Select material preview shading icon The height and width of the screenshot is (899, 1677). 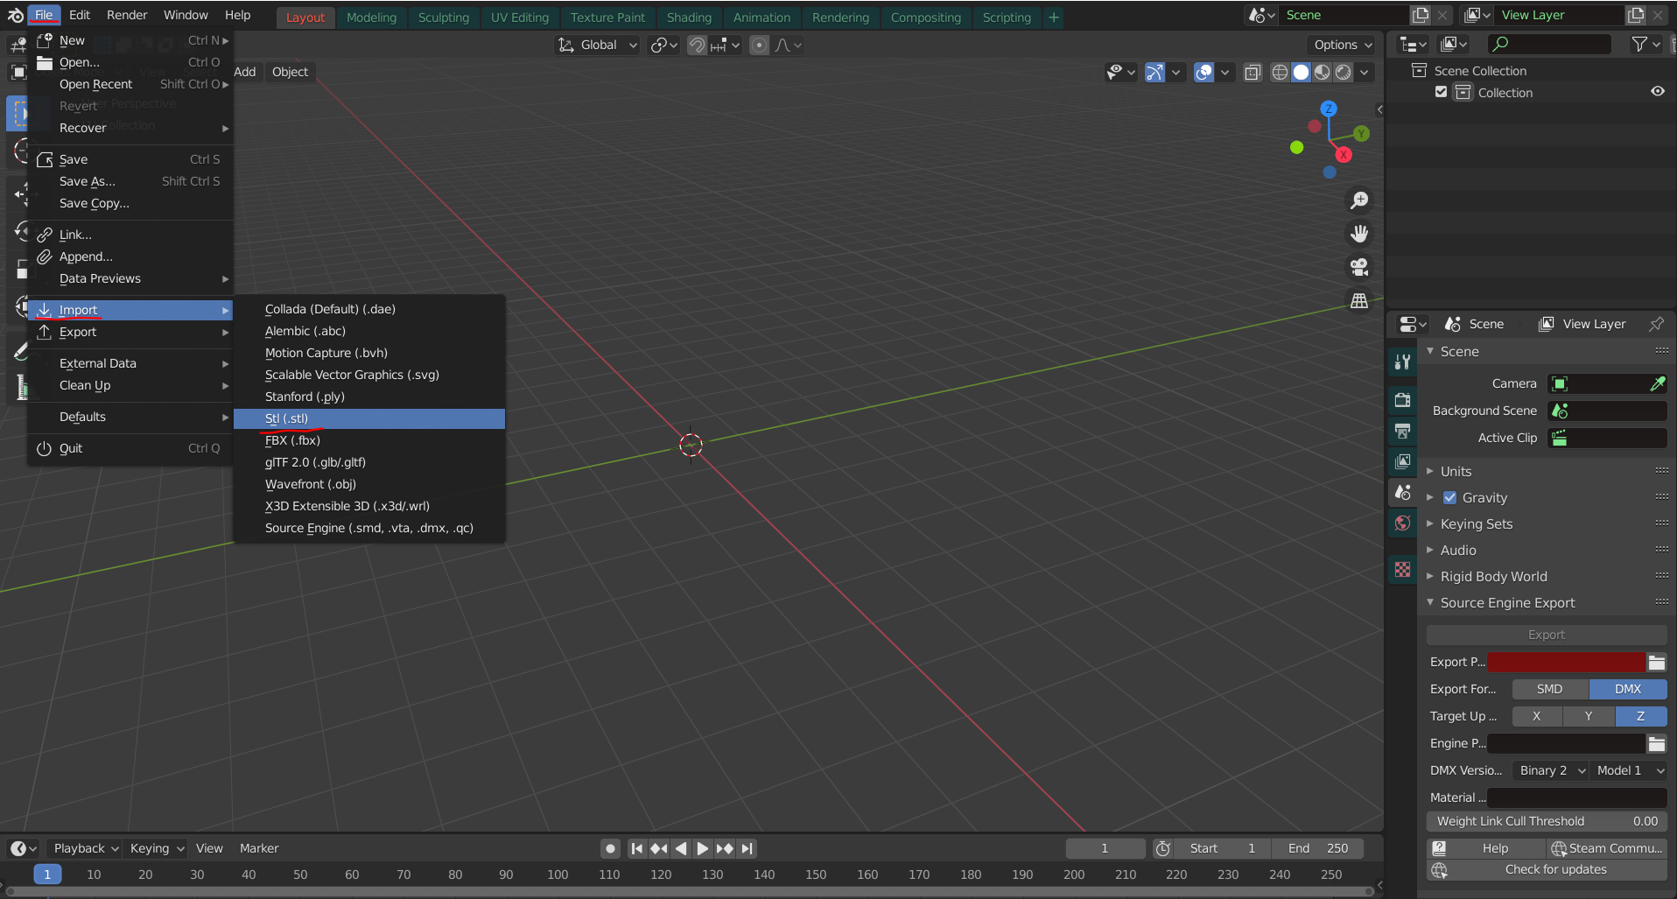click(1323, 72)
